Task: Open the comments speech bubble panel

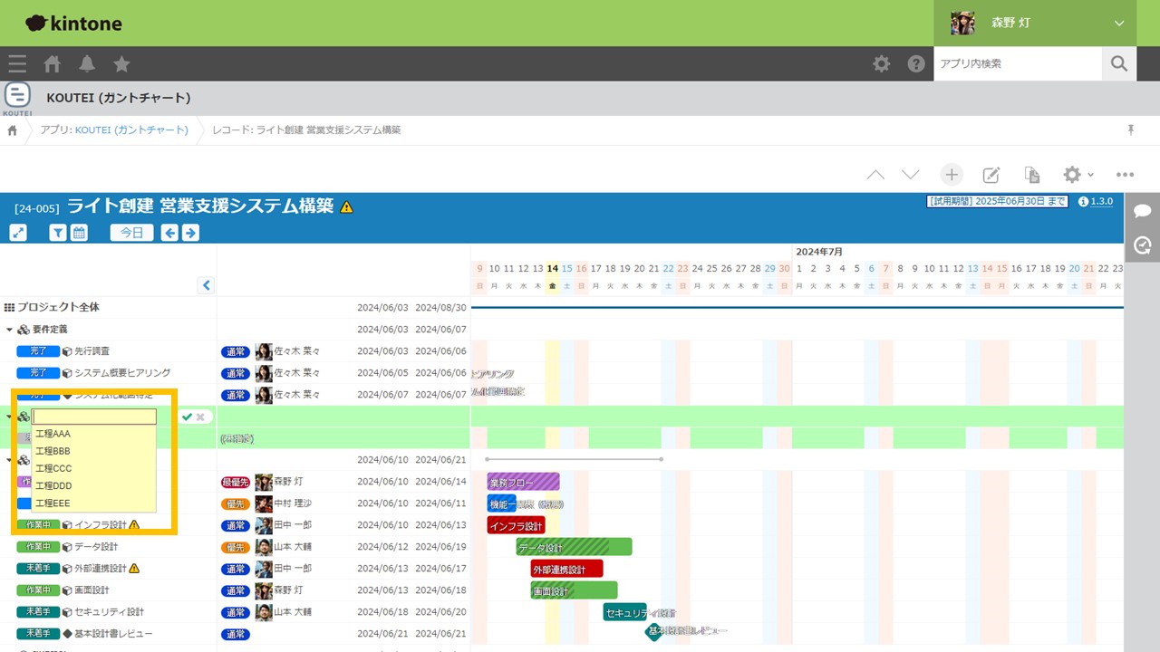Action: (1142, 210)
